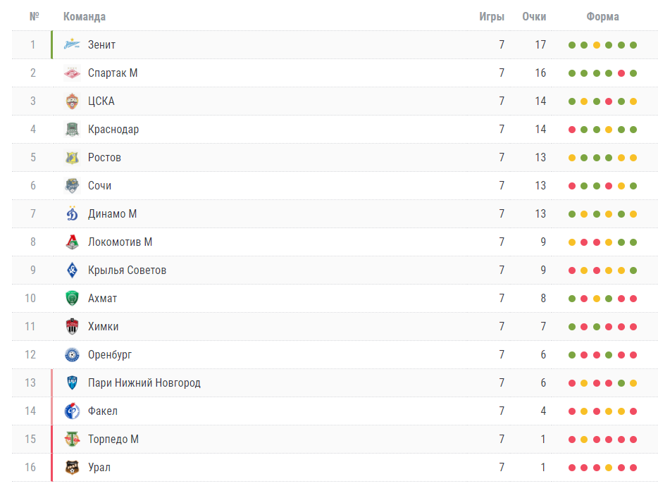This screenshot has width=658, height=486.
Task: Click the Spartak M club crest
Action: 72,73
